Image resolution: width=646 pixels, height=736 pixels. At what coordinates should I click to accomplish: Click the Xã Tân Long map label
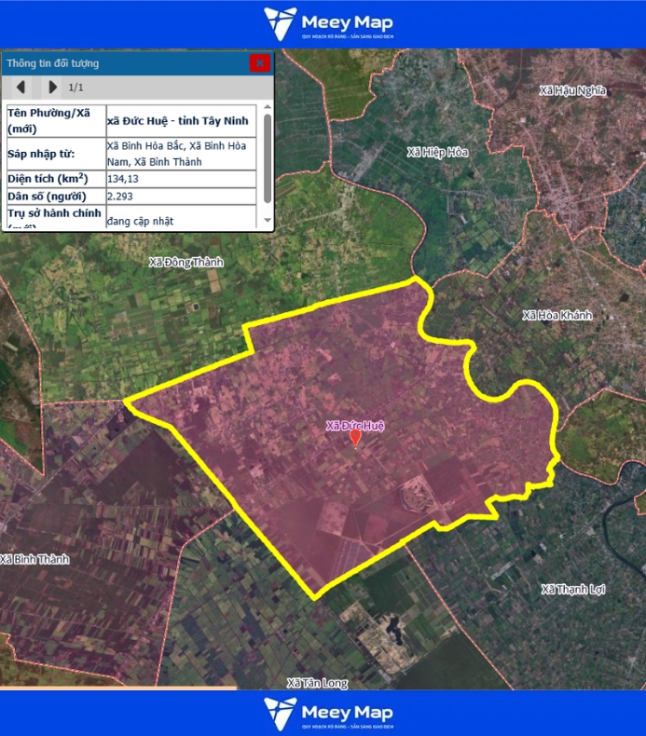[317, 683]
